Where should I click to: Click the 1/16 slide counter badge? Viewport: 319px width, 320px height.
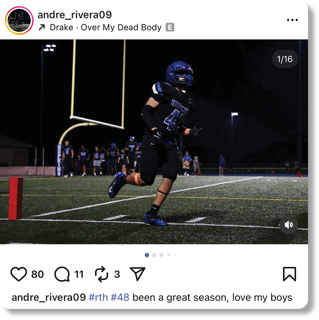pos(285,59)
